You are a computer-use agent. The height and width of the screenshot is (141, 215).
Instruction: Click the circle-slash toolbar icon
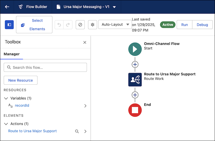(80, 25)
